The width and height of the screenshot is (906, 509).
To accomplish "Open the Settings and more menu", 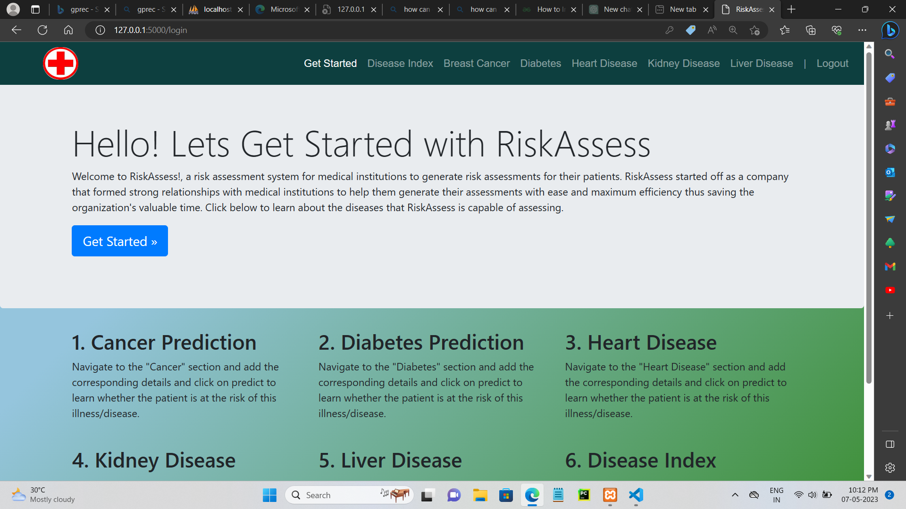I will tap(863, 30).
